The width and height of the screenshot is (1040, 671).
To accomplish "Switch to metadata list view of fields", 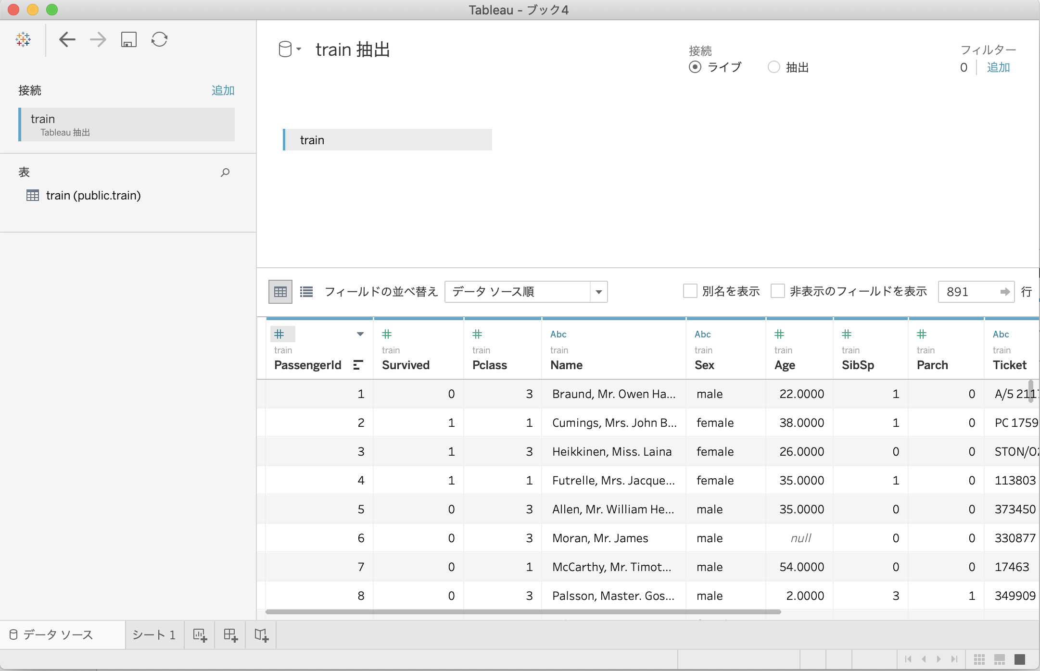I will [305, 291].
